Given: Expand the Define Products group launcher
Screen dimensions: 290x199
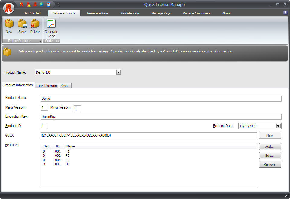Looking at the screenshot, I should click(x=40, y=41).
